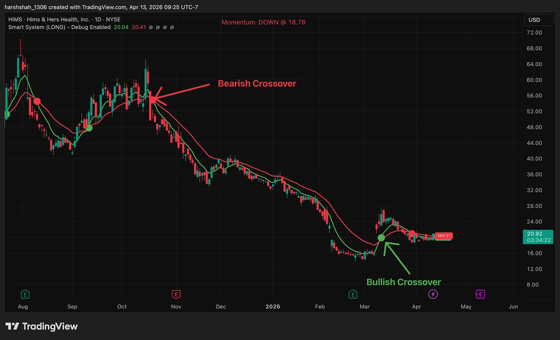Screen dimensions: 560x340
Task: Open the green earnings E marker before Mar
Action: click(353, 295)
